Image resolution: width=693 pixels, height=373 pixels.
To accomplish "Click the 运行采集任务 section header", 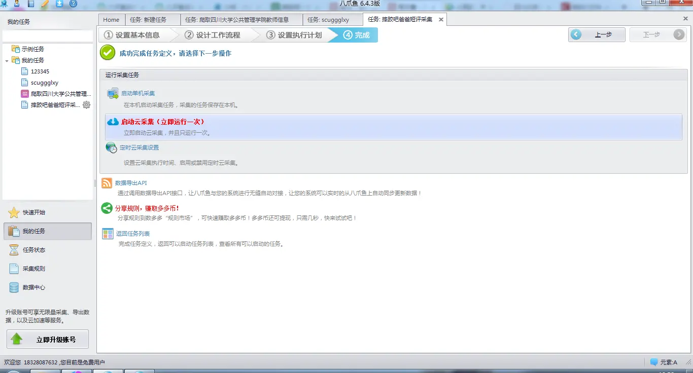I will point(394,75).
